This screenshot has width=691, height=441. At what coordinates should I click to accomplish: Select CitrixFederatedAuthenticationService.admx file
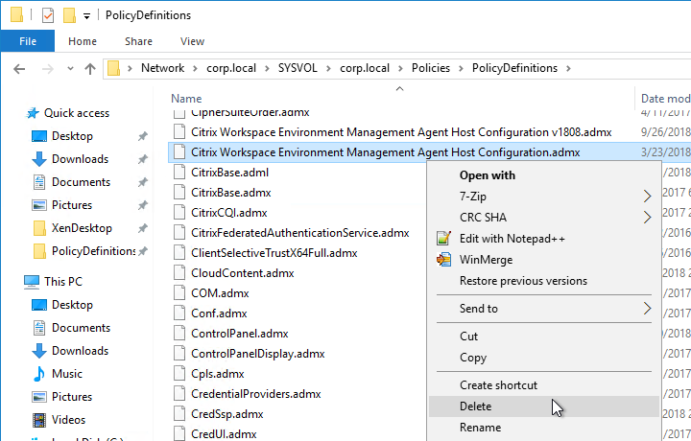point(300,233)
